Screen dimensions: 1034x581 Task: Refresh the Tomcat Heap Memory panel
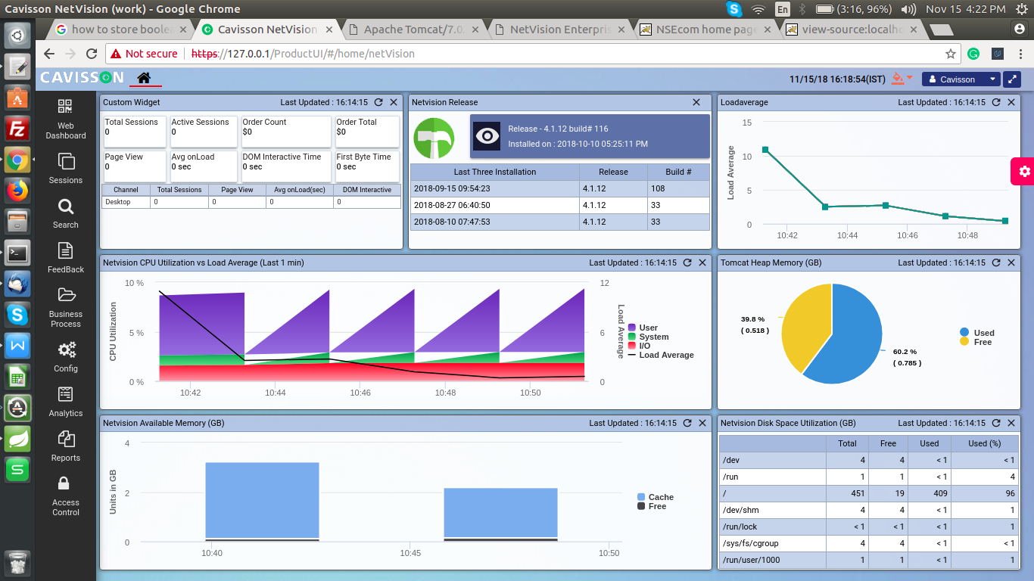pos(996,263)
